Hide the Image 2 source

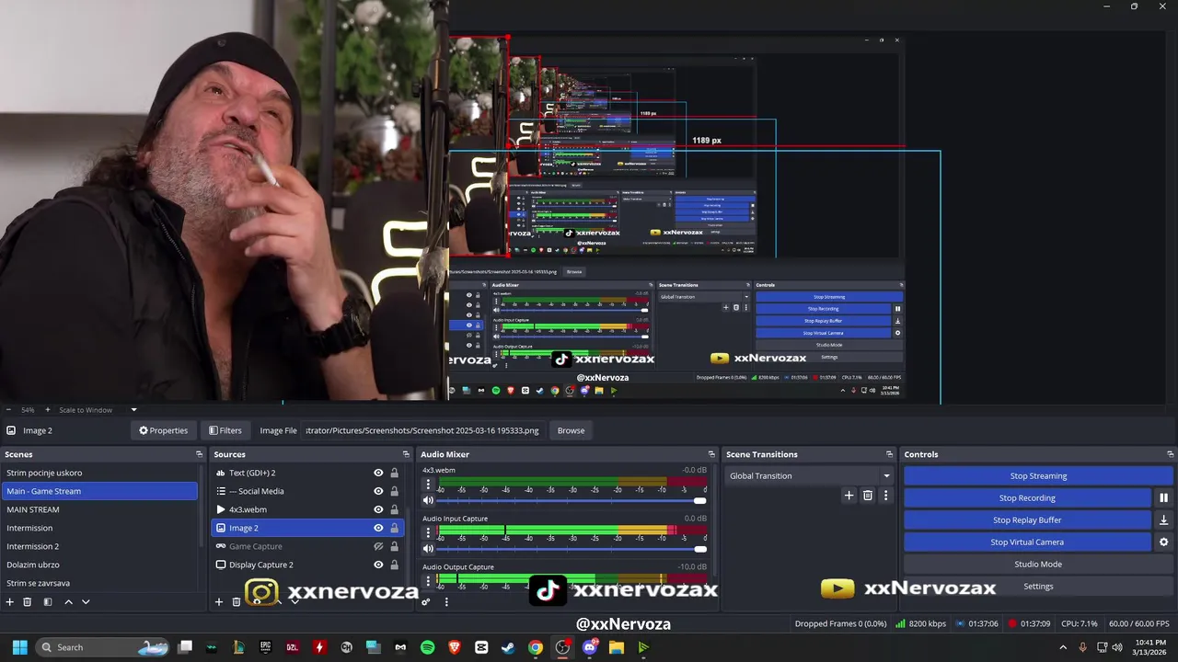pyautogui.click(x=378, y=528)
